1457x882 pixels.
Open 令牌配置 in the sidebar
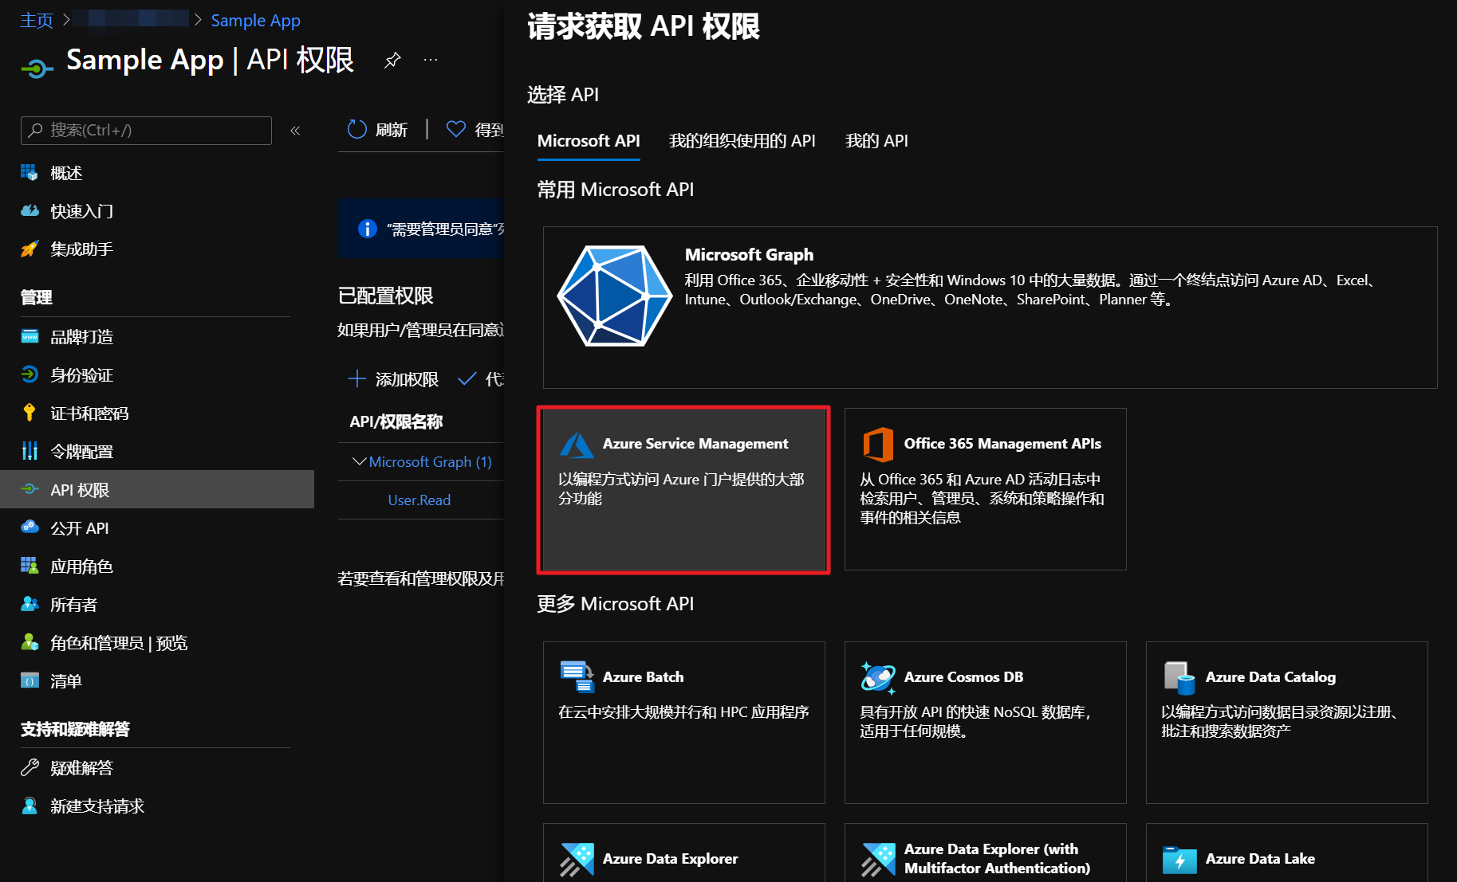click(x=81, y=452)
